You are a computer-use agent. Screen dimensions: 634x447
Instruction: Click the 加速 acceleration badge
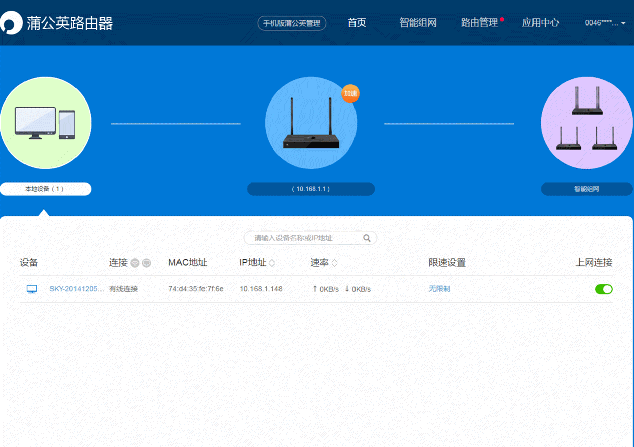(350, 94)
